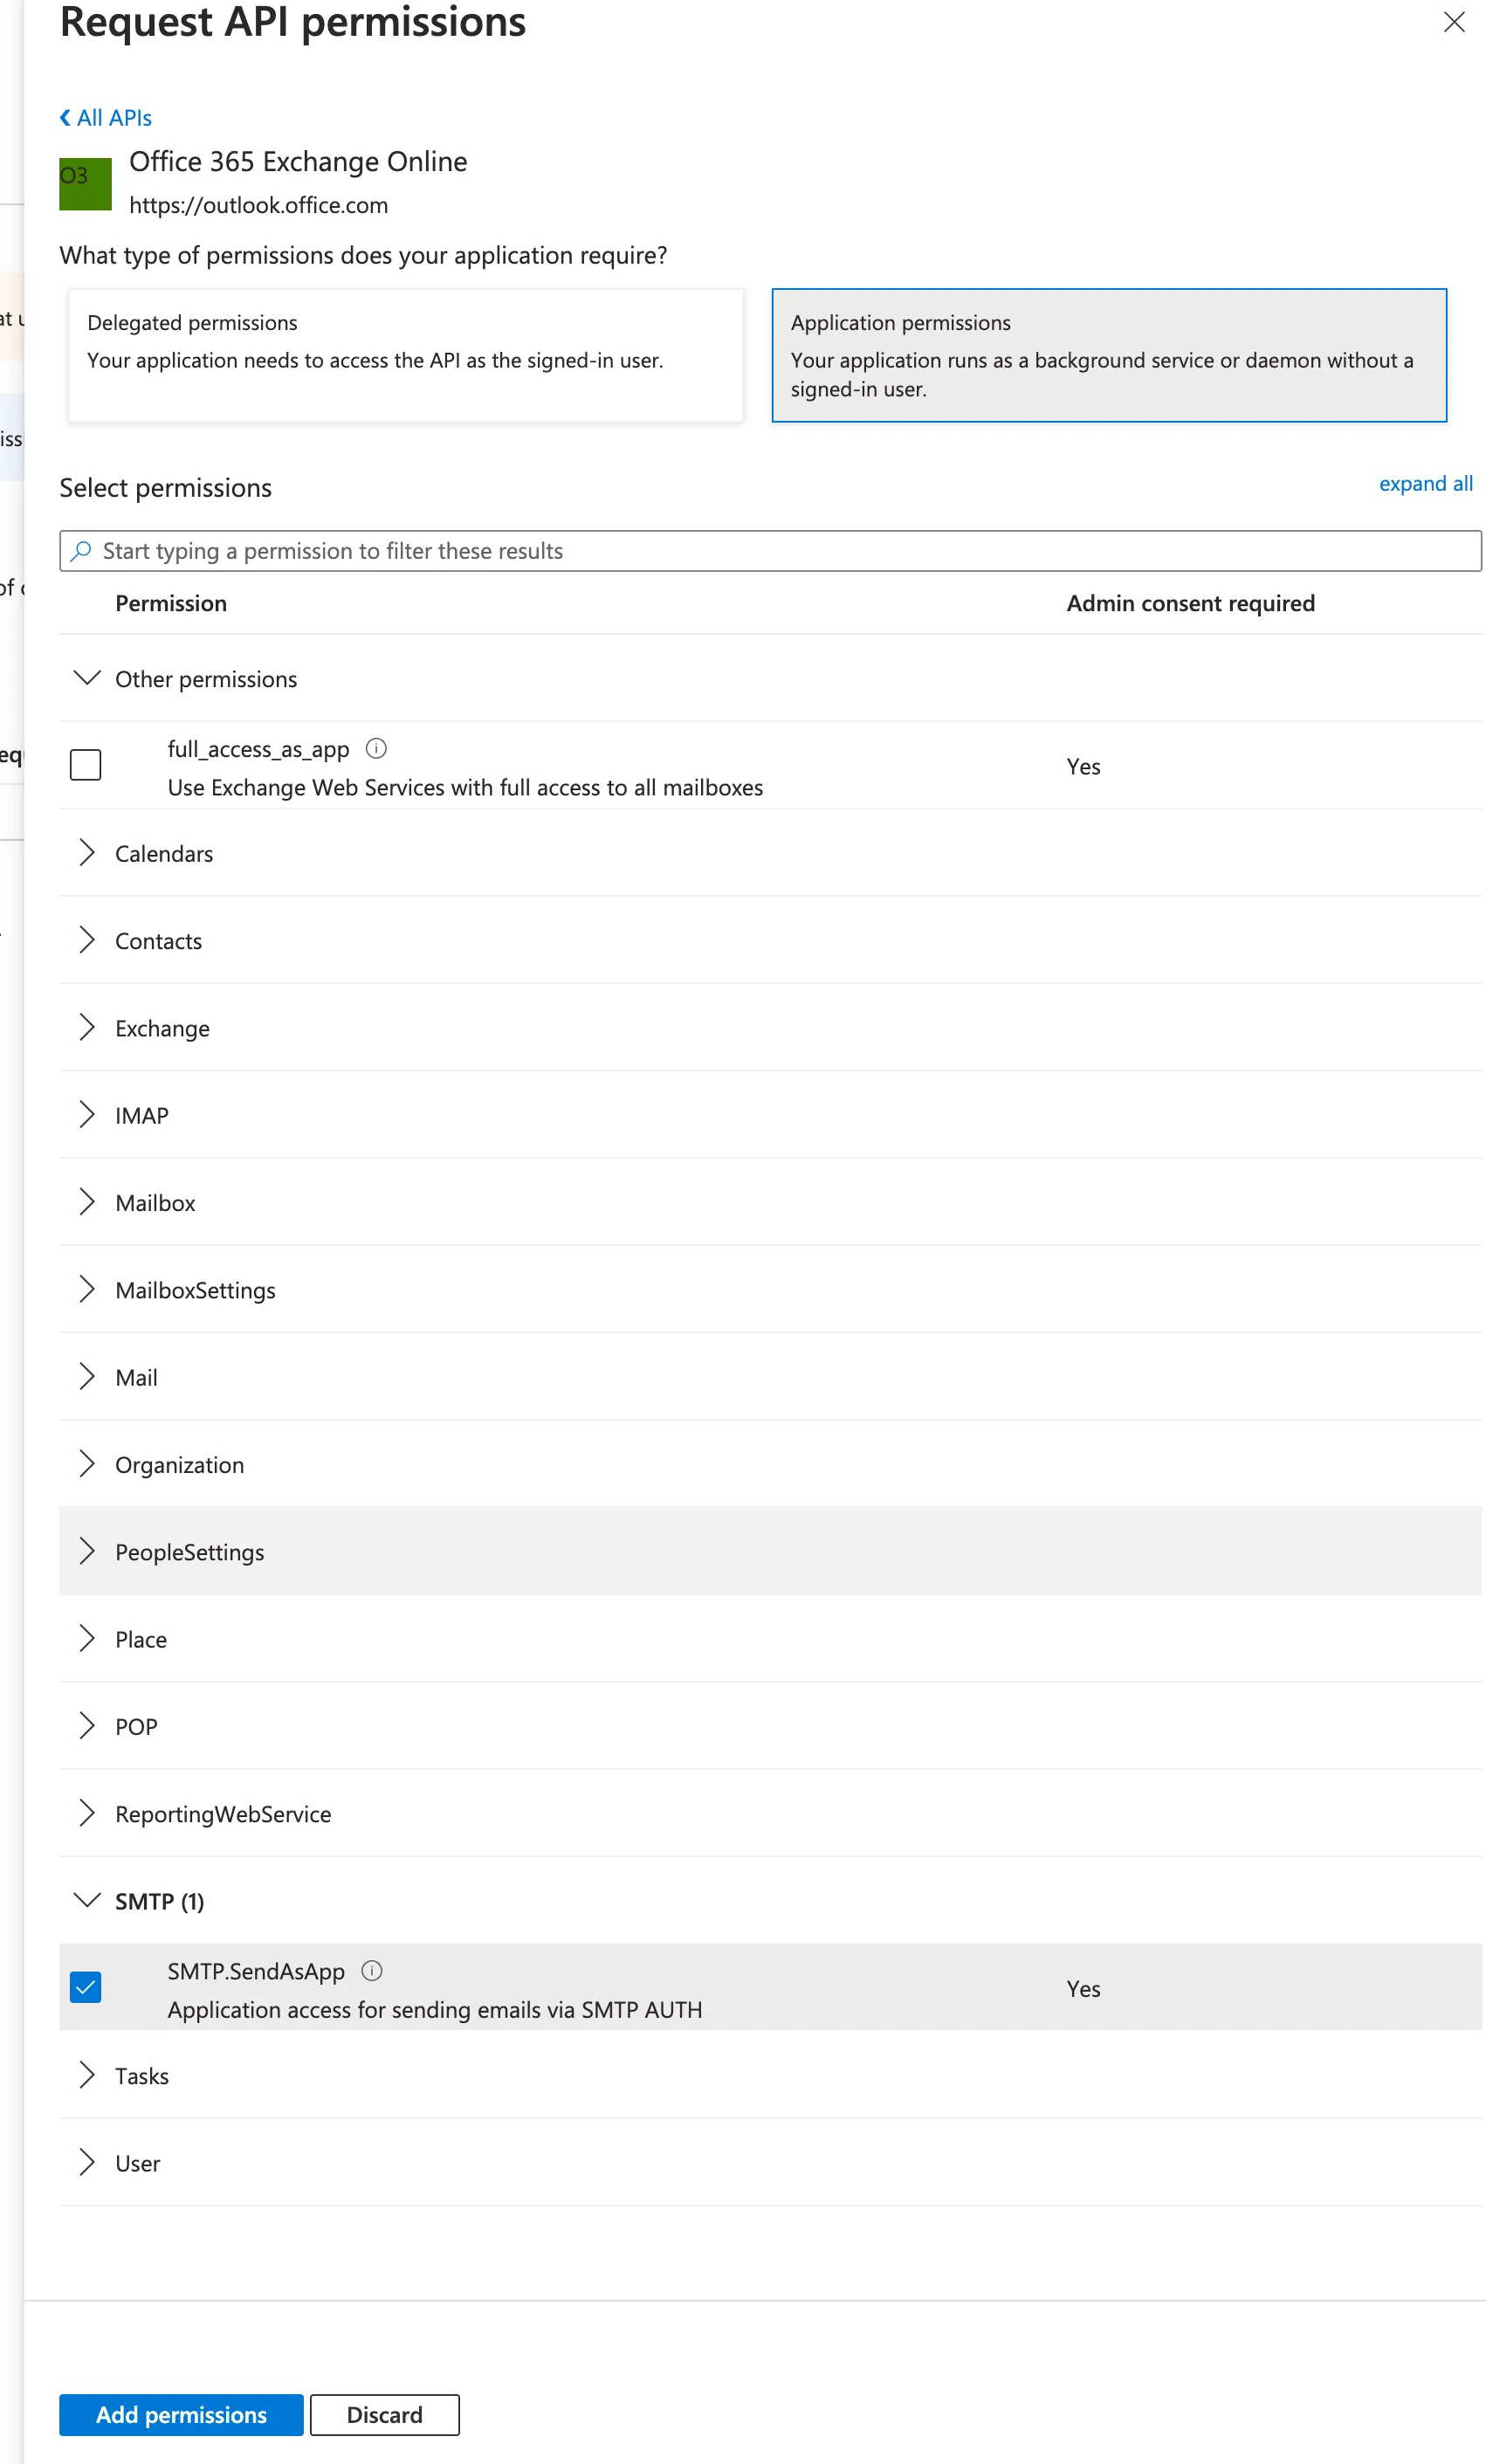Expand the IMAP permission group
Image resolution: width=1486 pixels, height=2464 pixels.
tap(87, 1115)
